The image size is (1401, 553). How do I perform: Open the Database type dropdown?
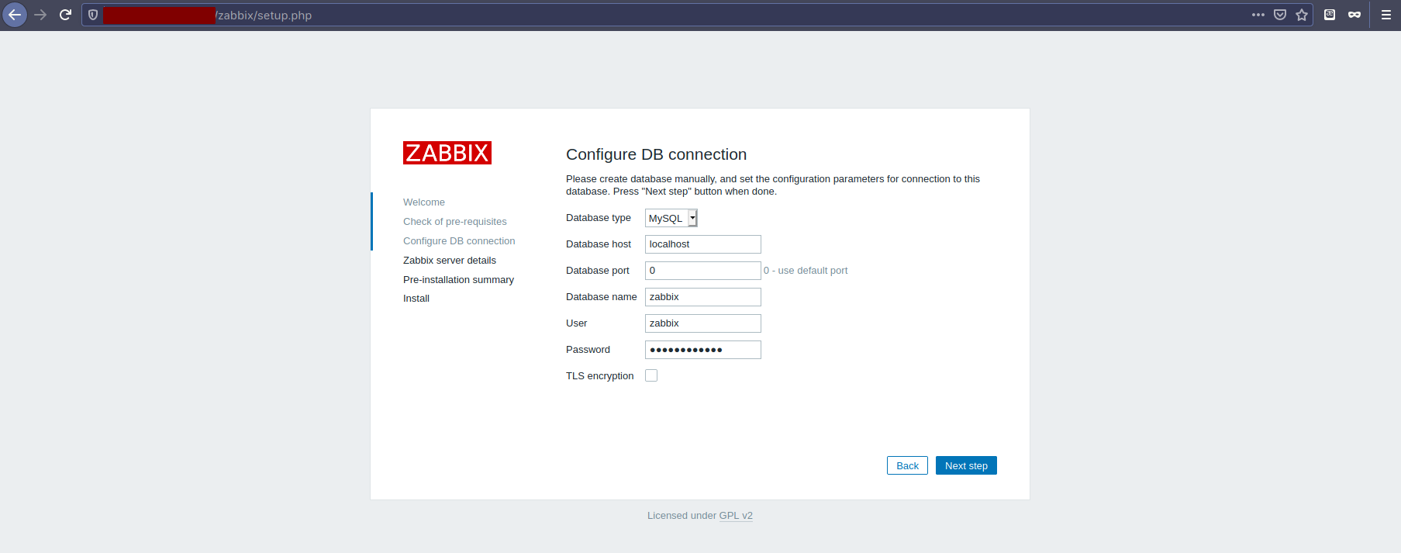coord(671,218)
